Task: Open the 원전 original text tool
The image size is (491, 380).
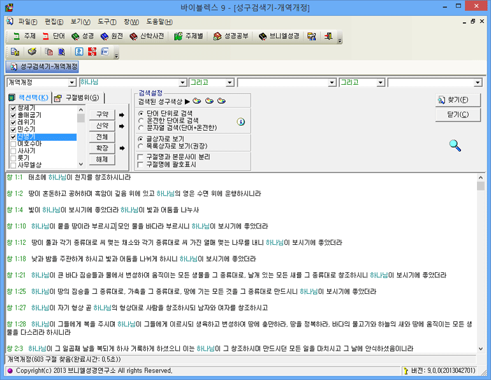Action: click(112, 36)
